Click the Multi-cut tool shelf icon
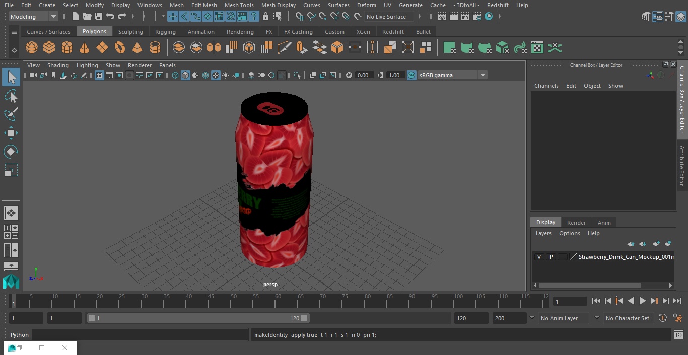Screen dimensions: 688x355 [285, 48]
